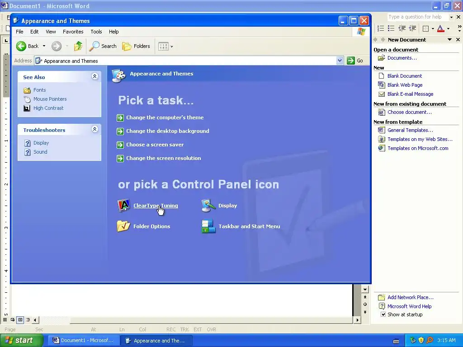This screenshot has height=347, width=463.
Task: Click the Fonts folder icon in See Also
Action: (x=27, y=90)
